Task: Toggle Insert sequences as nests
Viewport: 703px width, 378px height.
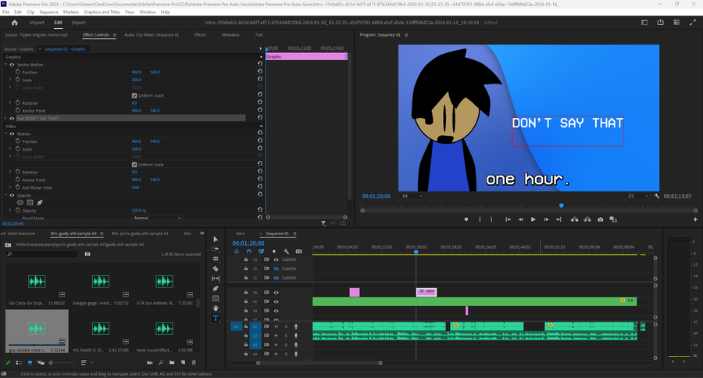Action: pos(236,251)
